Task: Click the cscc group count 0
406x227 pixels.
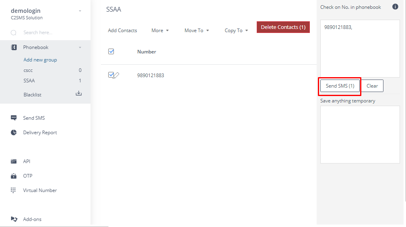Action: 80,70
